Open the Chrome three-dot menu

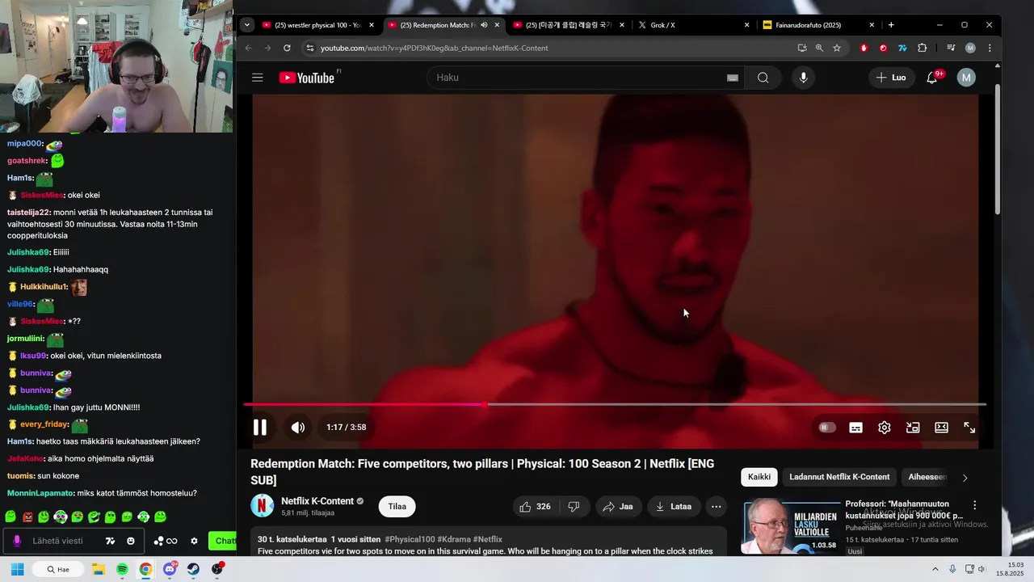click(990, 48)
